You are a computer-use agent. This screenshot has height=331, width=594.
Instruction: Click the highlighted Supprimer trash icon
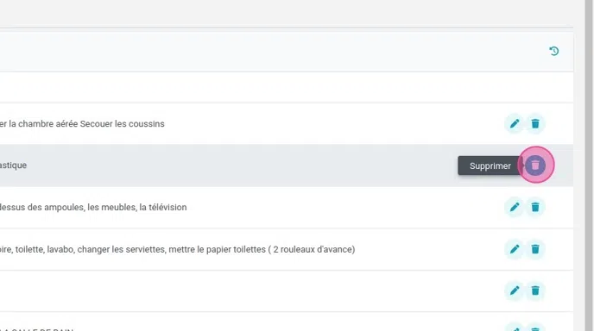535,165
